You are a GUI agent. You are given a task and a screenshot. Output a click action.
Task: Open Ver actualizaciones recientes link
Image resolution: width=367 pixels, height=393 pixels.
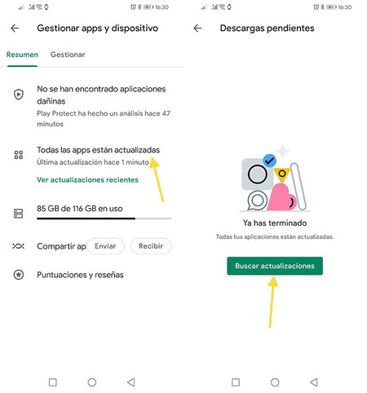87,180
